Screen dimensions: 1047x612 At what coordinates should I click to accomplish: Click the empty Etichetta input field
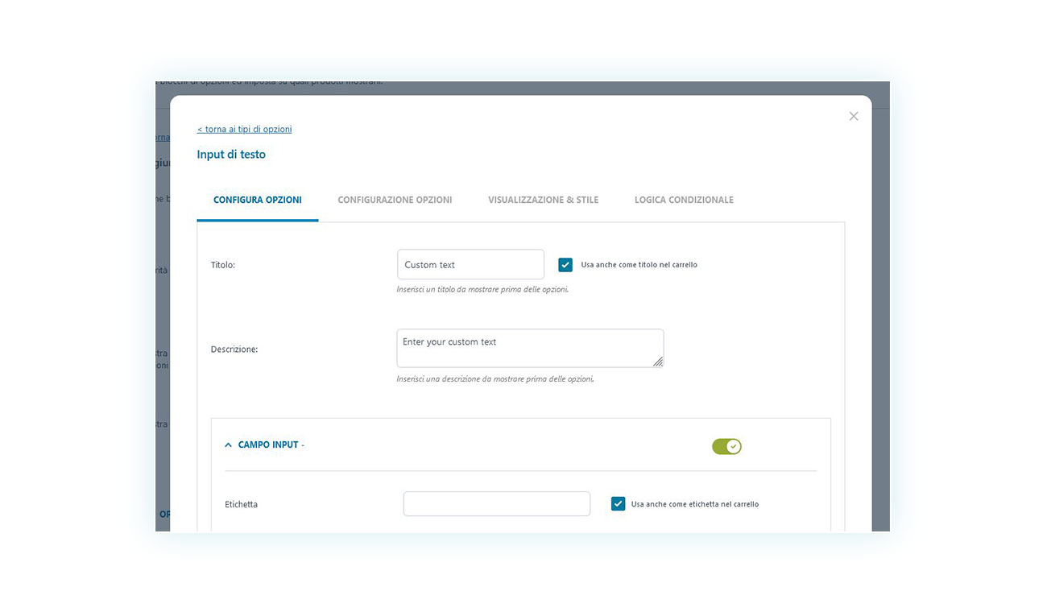point(497,504)
